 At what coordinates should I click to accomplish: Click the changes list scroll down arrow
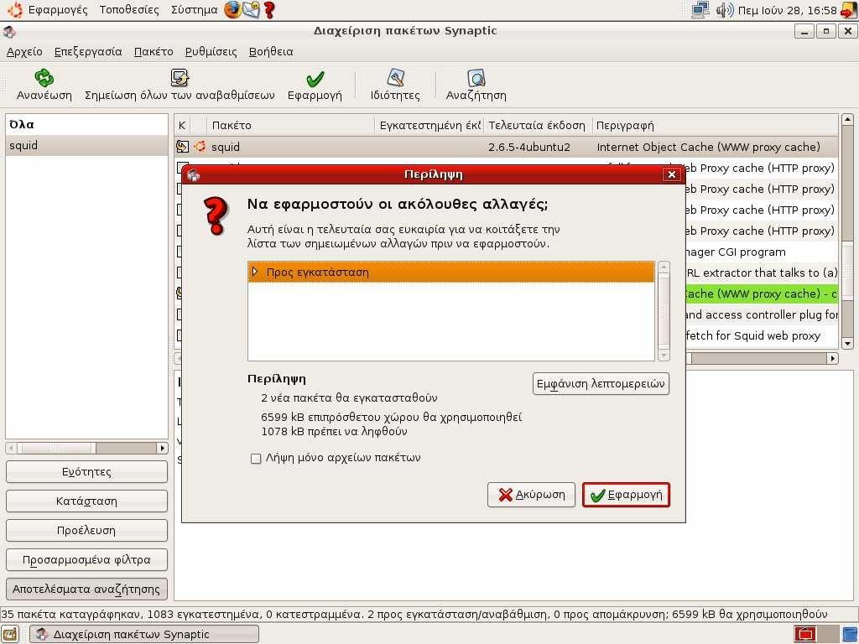[664, 356]
